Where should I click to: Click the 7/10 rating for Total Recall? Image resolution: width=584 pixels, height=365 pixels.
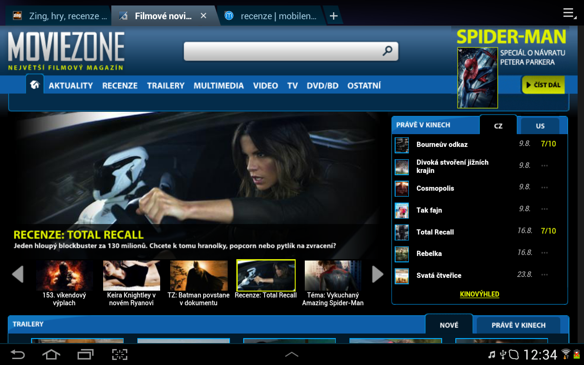tap(548, 231)
